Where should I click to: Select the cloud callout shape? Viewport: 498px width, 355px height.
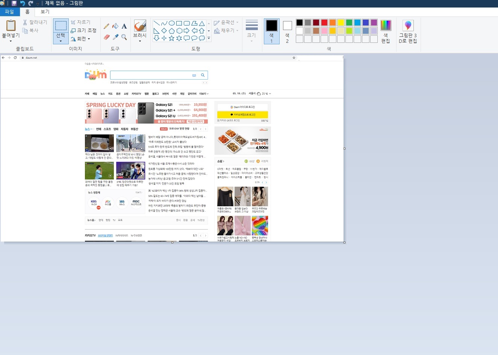(202, 38)
